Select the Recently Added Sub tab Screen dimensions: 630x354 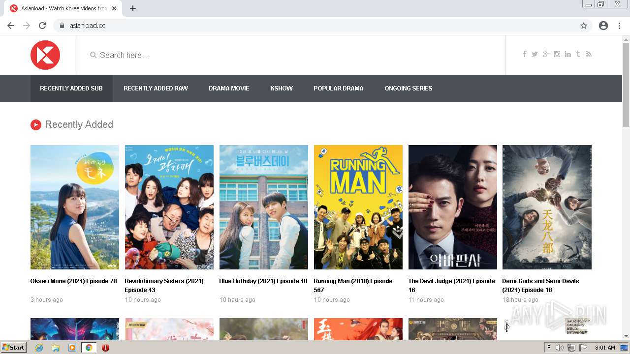tap(71, 88)
